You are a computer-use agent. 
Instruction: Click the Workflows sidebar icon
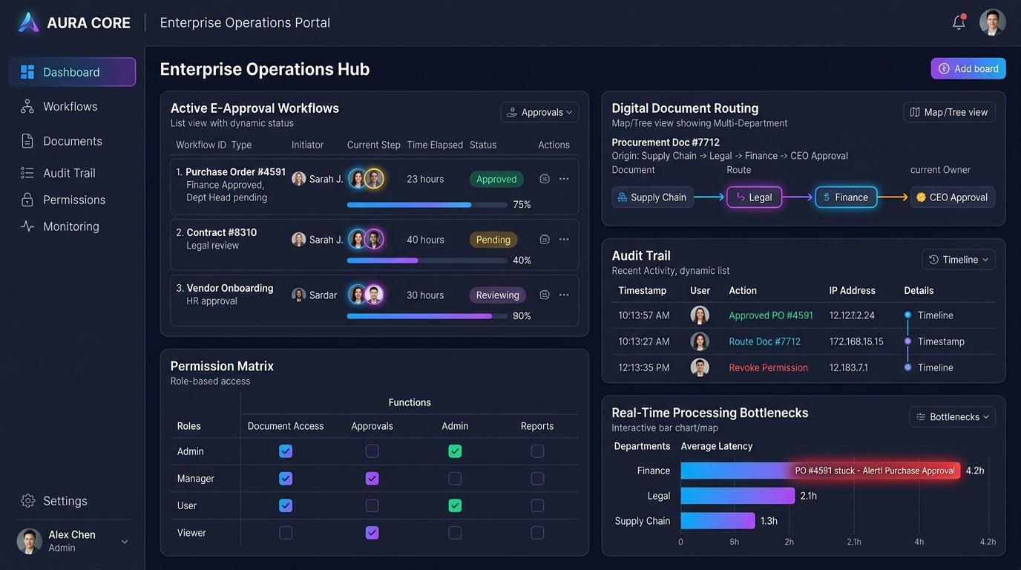(x=27, y=106)
